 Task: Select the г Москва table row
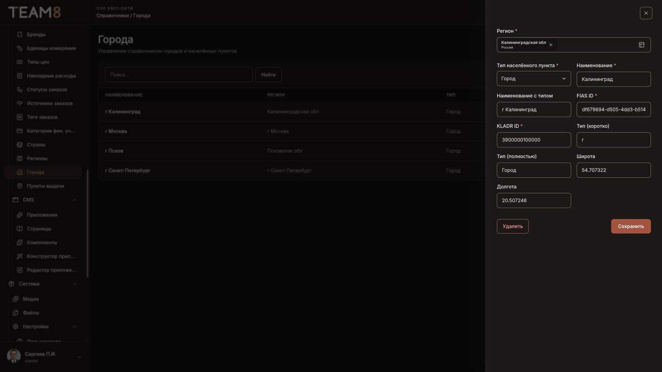coord(291,131)
